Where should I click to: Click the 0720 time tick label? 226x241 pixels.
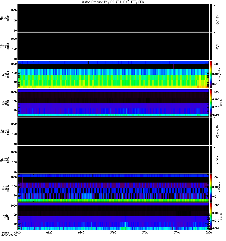coord(145,232)
